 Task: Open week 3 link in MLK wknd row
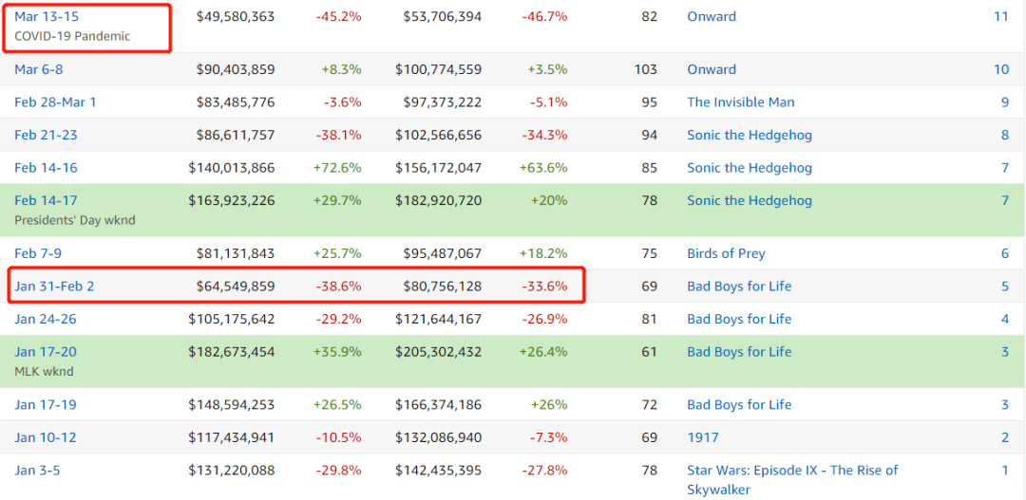tap(1005, 352)
